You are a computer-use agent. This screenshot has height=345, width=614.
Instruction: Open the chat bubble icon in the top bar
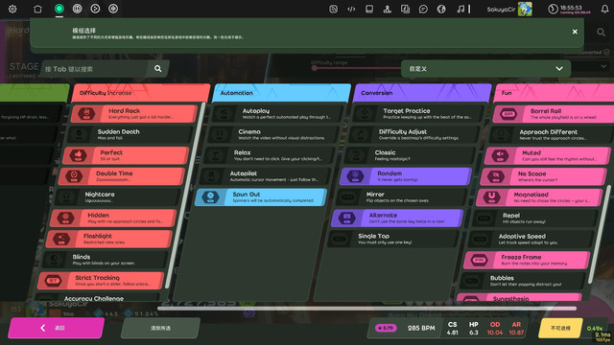[423, 9]
